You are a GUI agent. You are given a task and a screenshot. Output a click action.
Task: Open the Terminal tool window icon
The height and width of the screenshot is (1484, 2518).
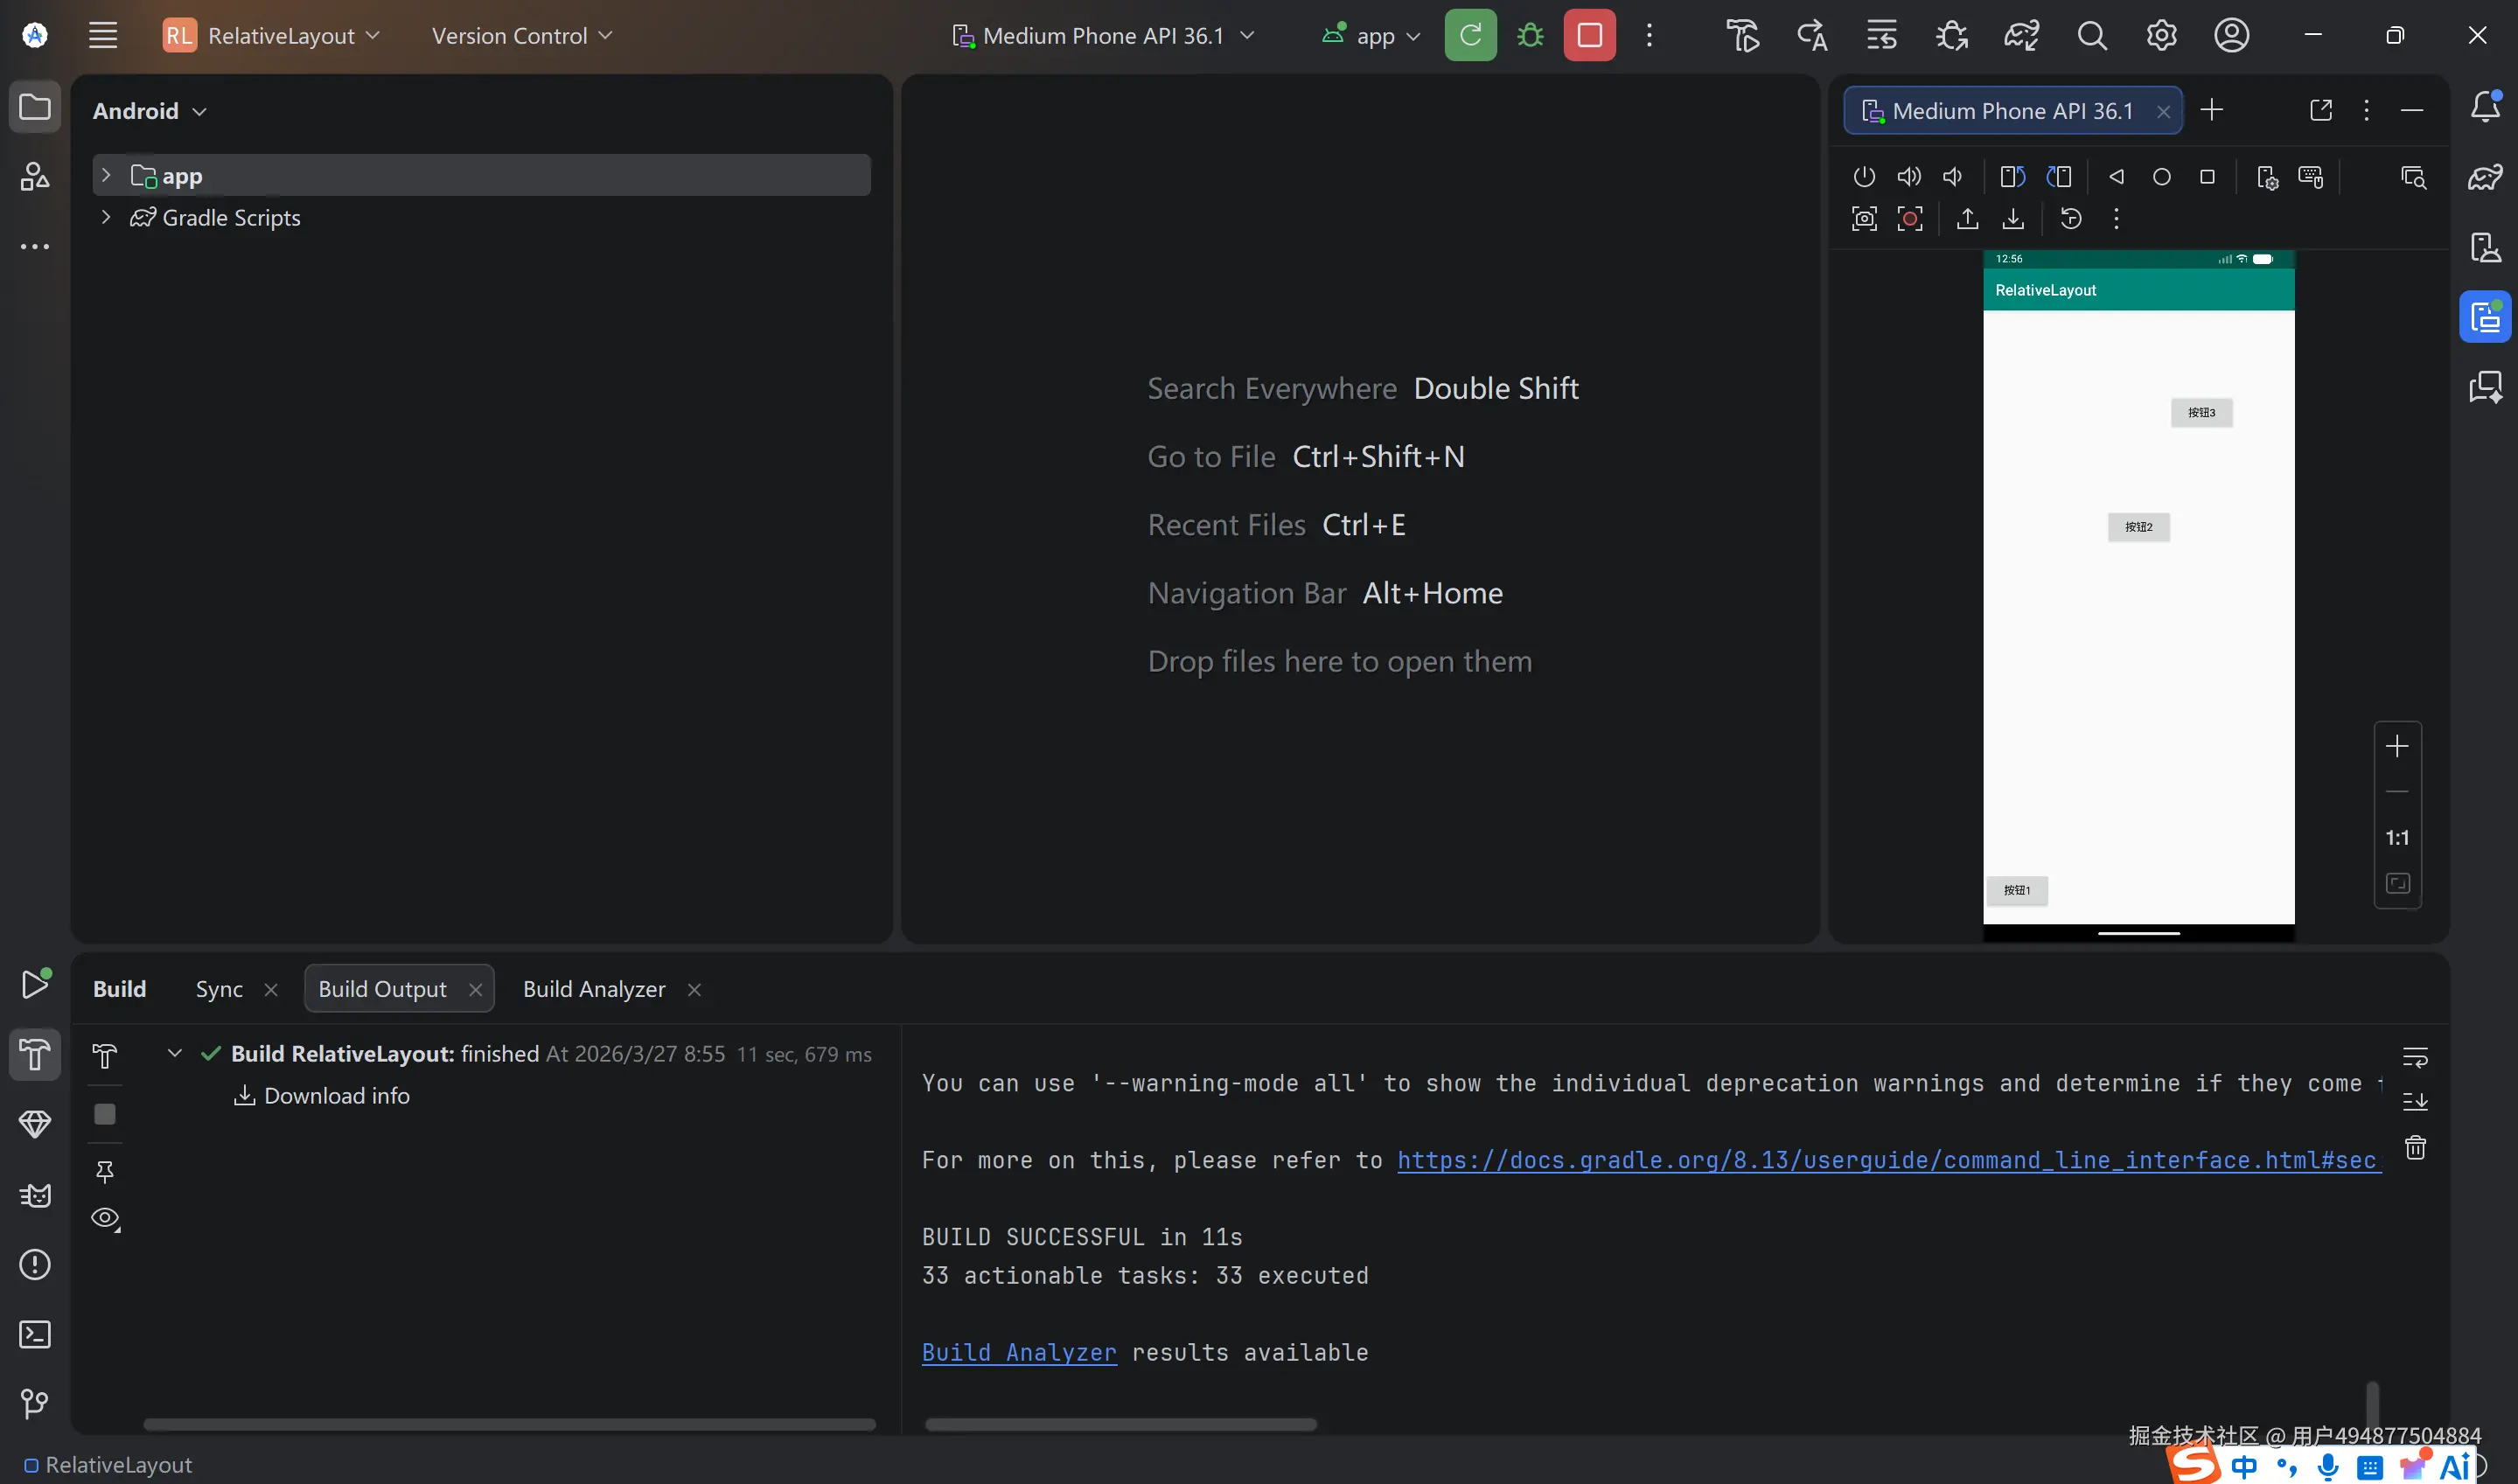pyautogui.click(x=35, y=1334)
